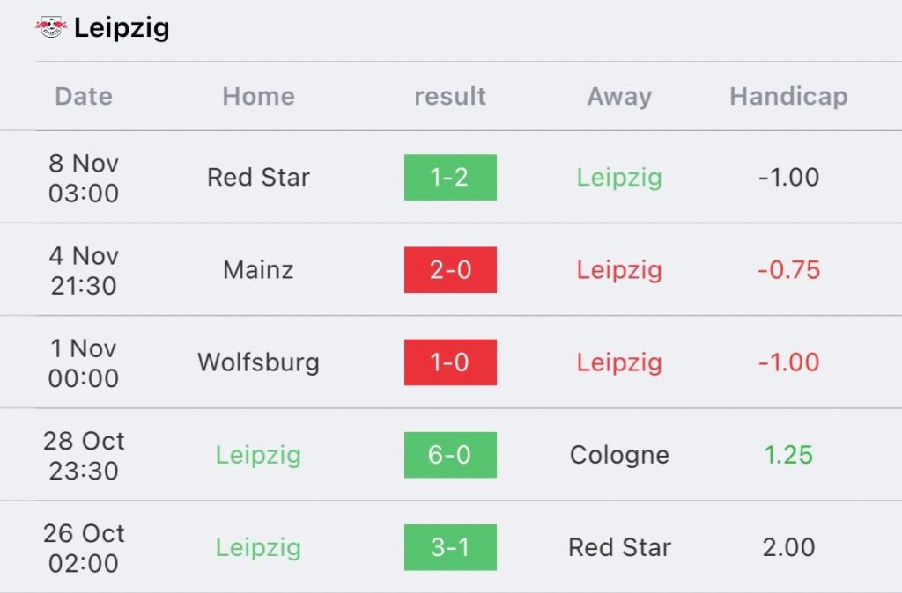Select Red Star away team on 26 Oct
This screenshot has height=593, width=902.
[619, 547]
